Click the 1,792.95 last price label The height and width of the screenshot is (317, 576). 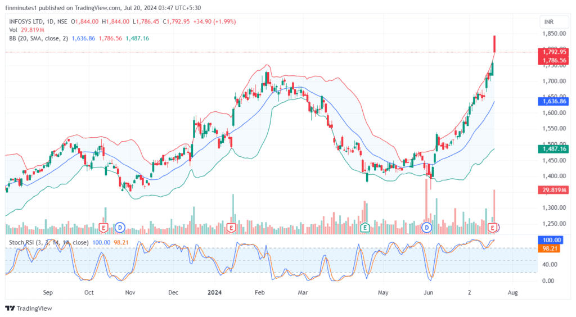pos(553,52)
